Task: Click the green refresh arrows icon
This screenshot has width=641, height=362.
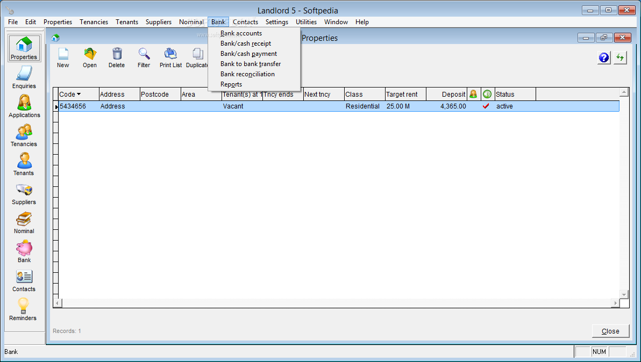Action: 620,57
